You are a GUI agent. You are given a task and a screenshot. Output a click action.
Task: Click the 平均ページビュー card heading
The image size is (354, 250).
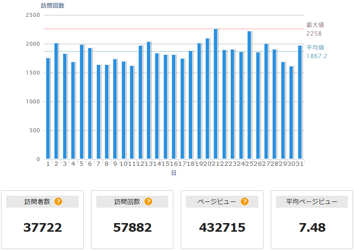coord(312,201)
